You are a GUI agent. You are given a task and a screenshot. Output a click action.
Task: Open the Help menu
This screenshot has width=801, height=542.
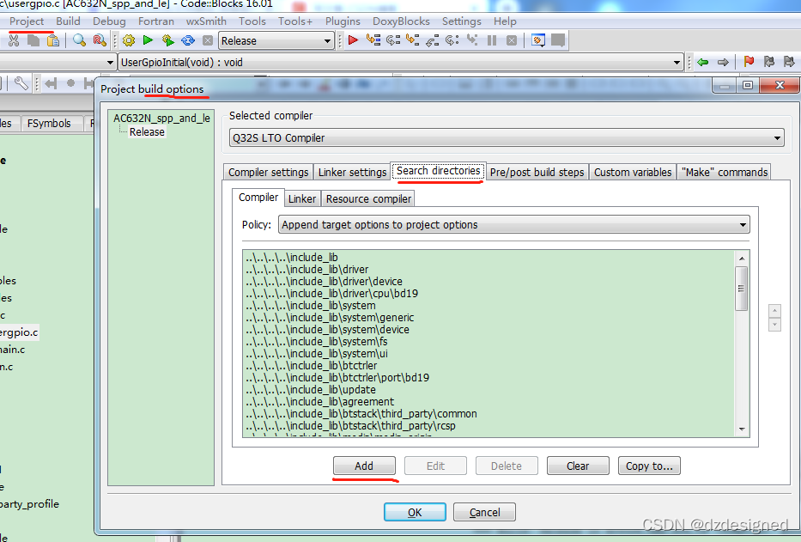tap(505, 21)
